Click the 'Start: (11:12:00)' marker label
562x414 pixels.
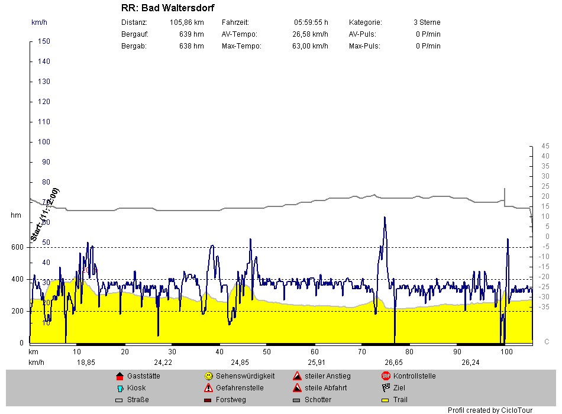tap(45, 215)
